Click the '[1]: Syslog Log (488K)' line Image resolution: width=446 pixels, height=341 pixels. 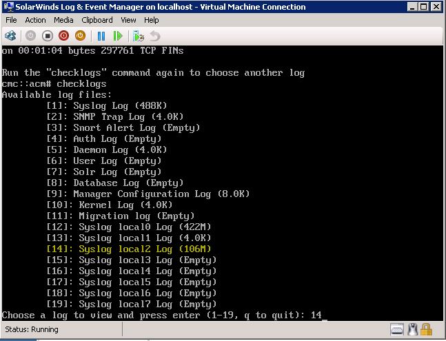coord(107,105)
